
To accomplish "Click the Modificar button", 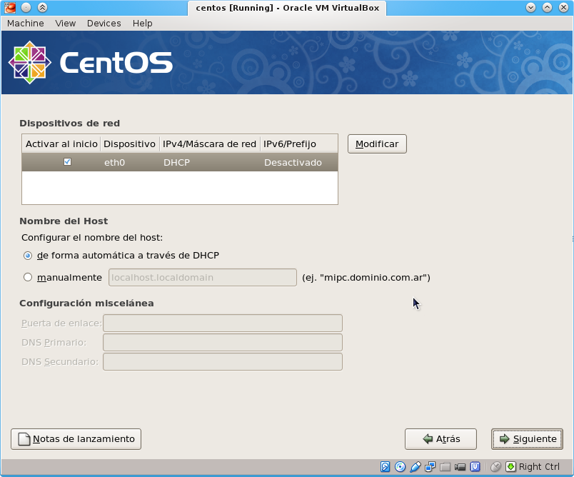I will pos(377,144).
